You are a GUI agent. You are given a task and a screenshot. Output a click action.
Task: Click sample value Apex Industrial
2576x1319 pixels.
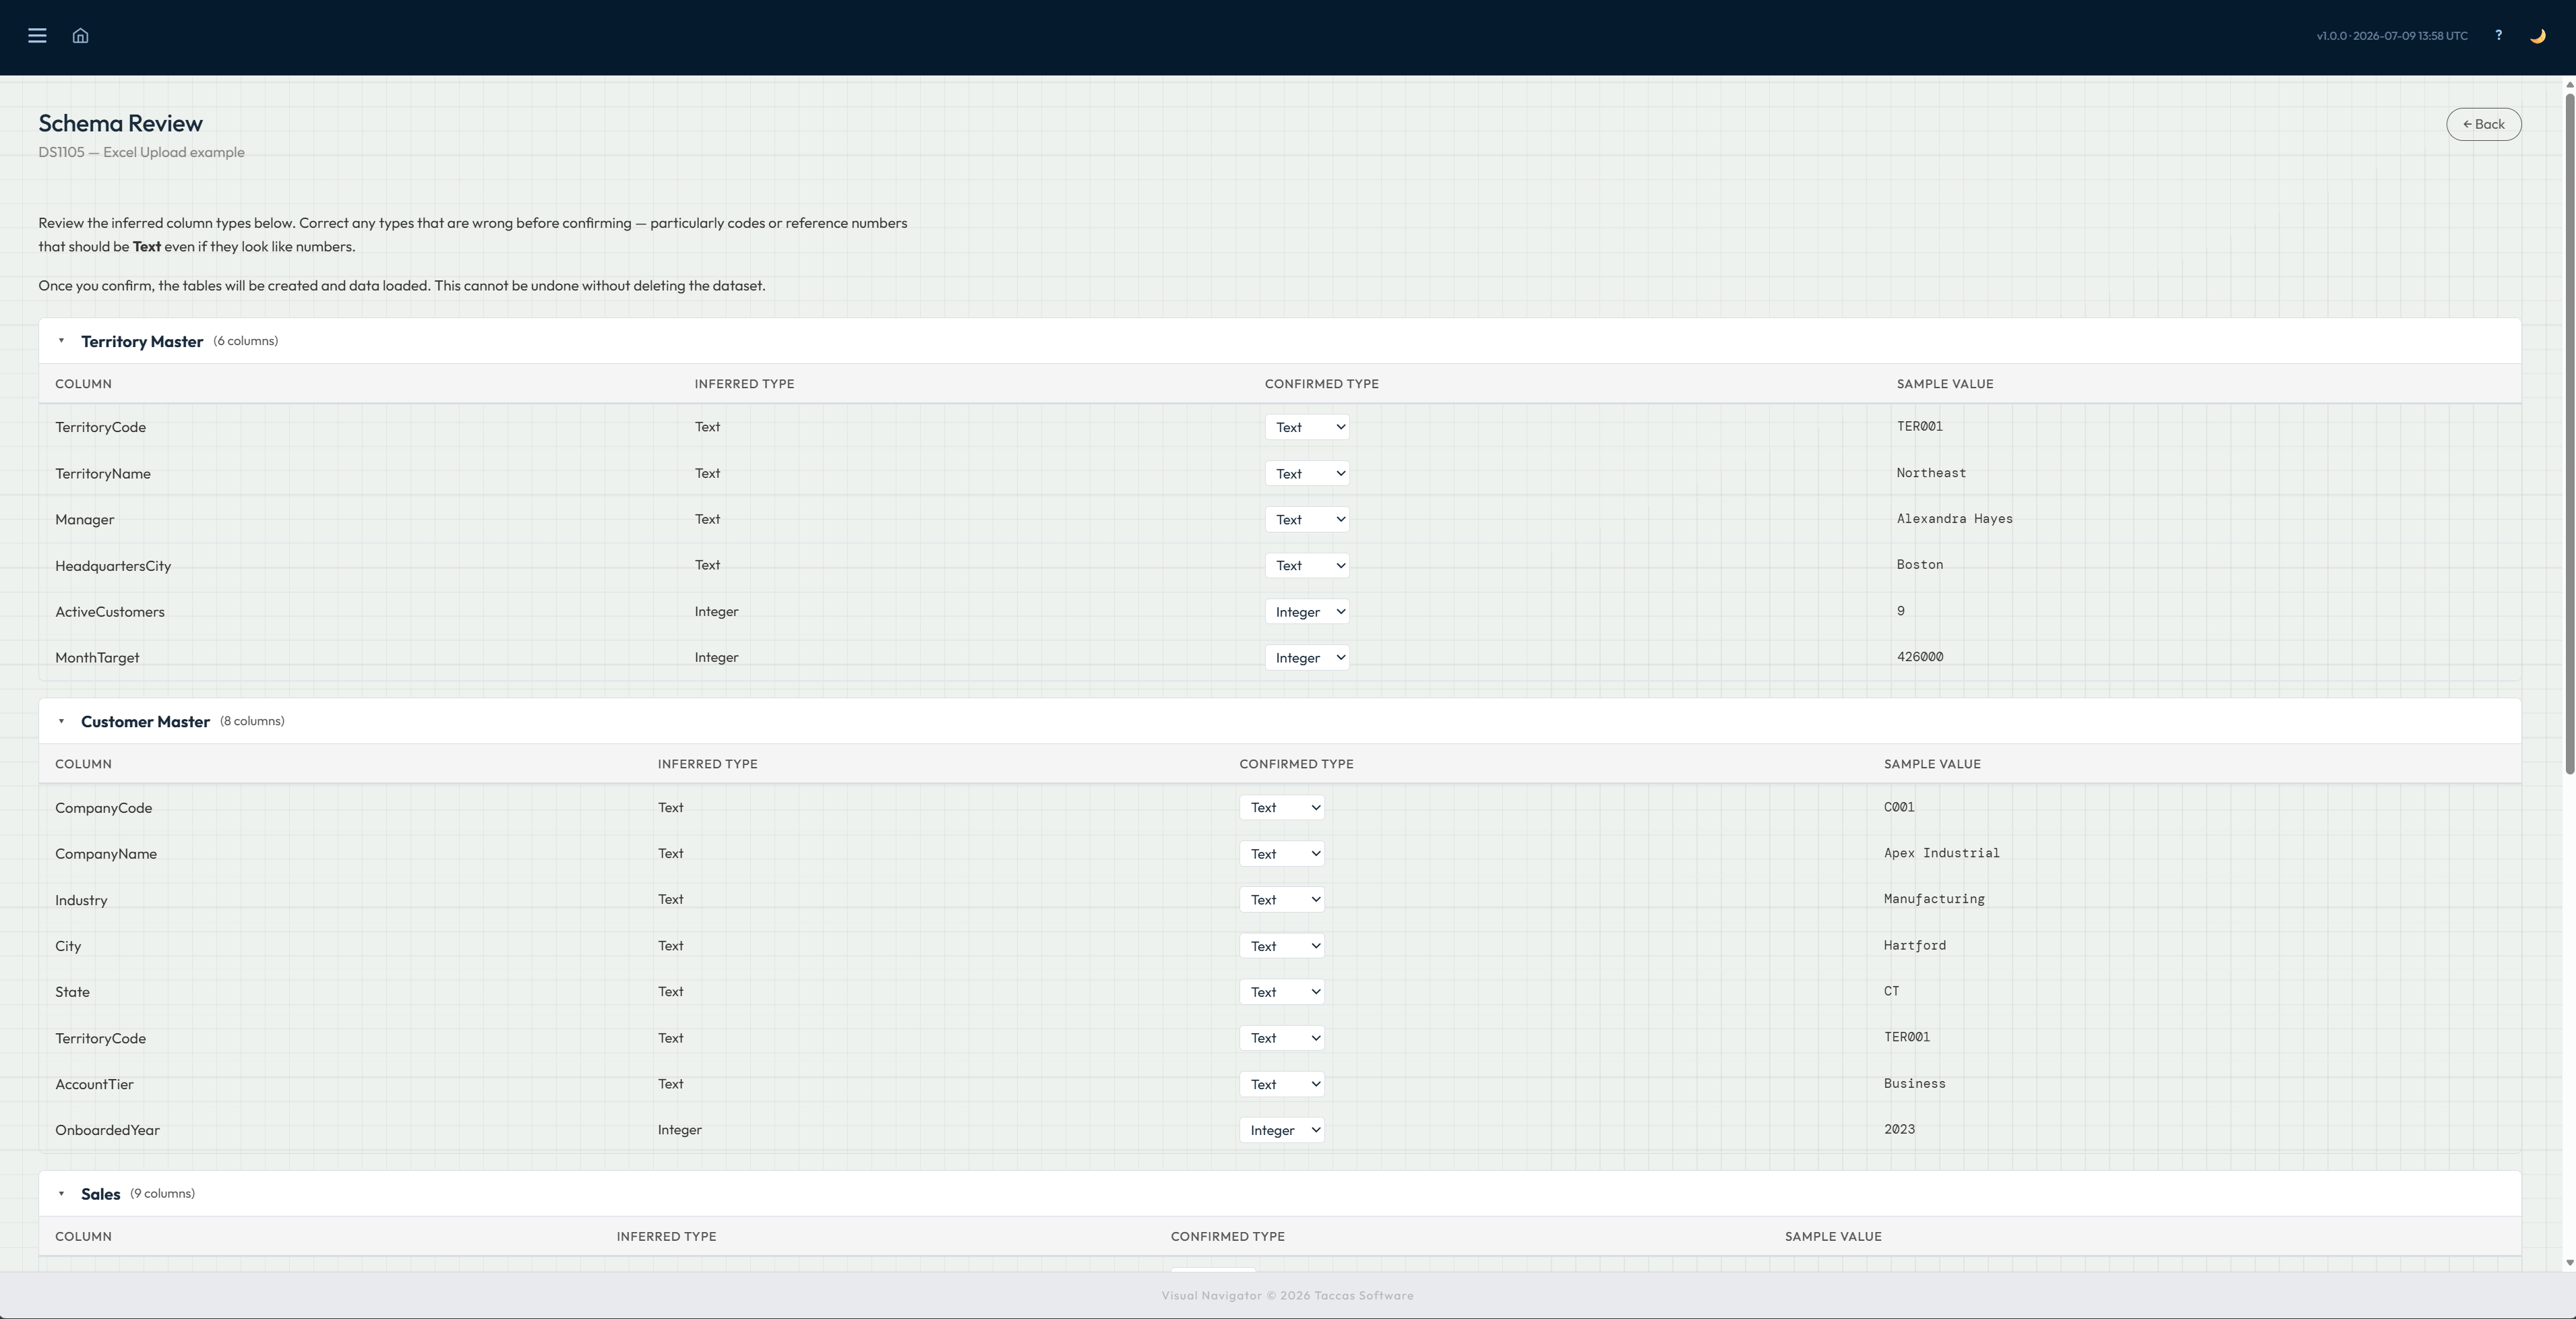pyautogui.click(x=1941, y=853)
